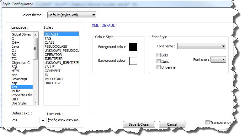
Task: Enable the Bold checkbox
Action: (159, 55)
